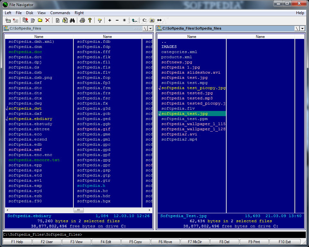This screenshot has height=247, width=309.
Task: Click the F3 View button
Action: (77, 242)
